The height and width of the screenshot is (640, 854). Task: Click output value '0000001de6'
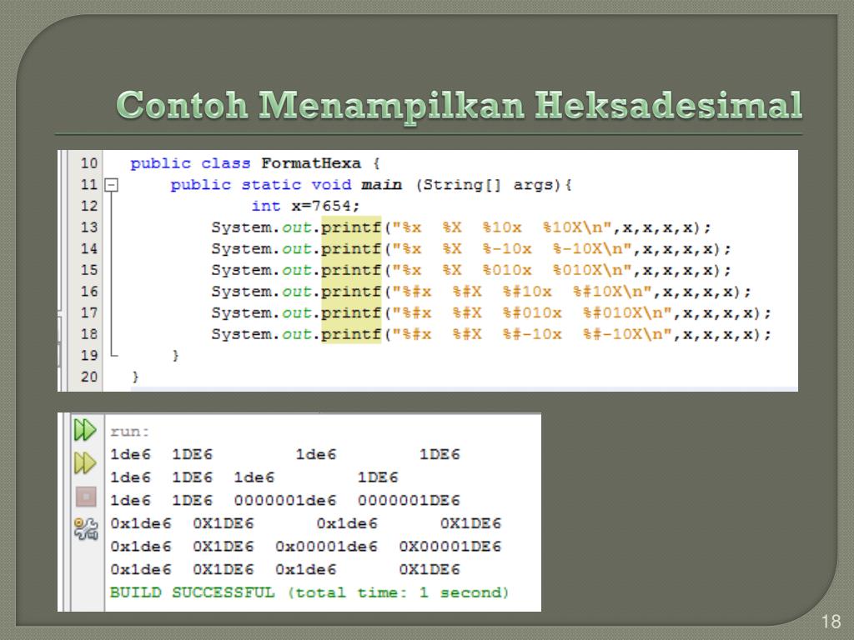click(x=285, y=500)
